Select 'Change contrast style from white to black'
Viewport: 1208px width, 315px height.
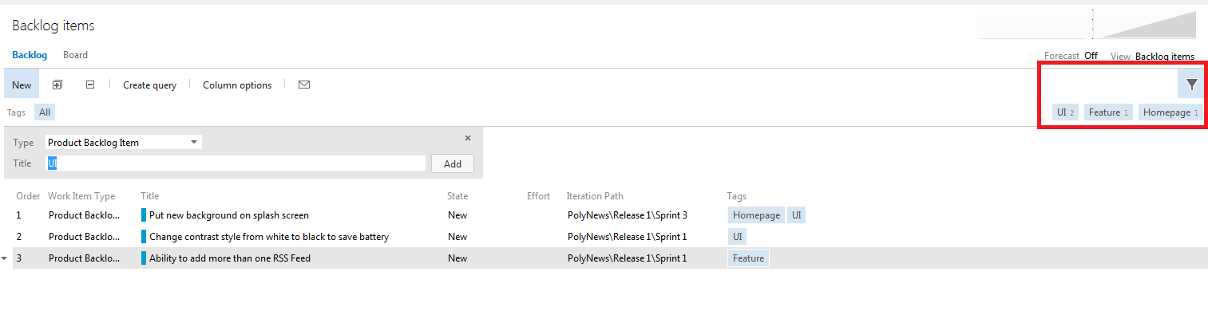pos(269,237)
